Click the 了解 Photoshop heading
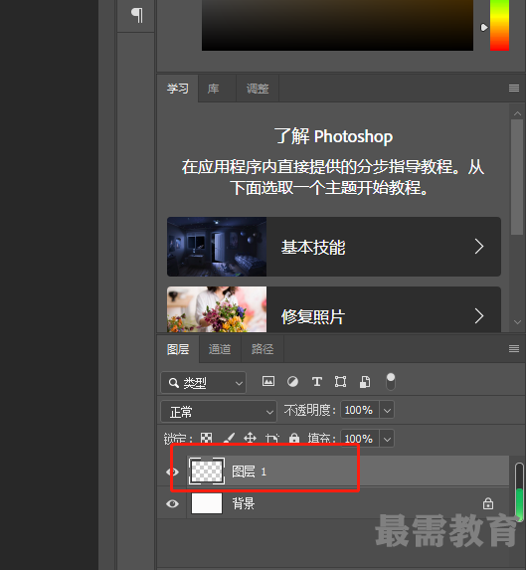 333,136
